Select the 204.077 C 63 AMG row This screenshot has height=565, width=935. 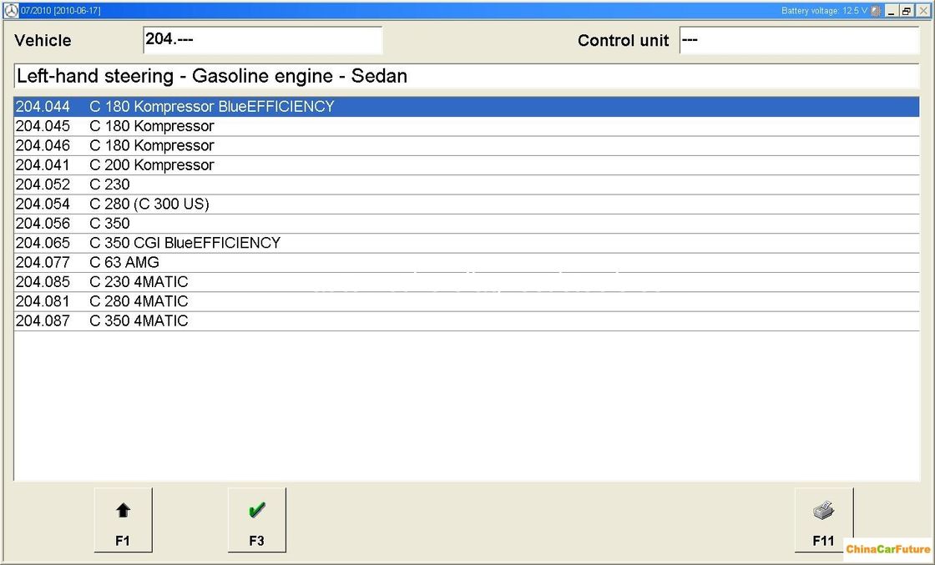point(467,263)
